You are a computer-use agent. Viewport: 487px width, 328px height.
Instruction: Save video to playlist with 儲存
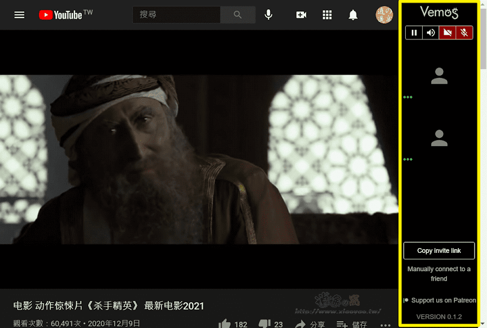pyautogui.click(x=352, y=324)
